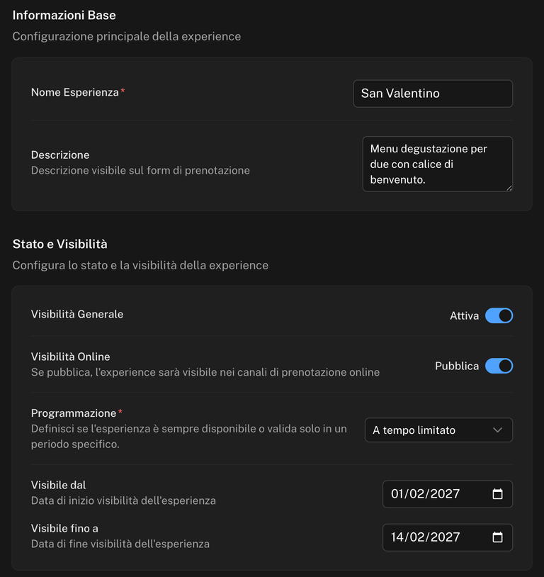Viewport: 544px width, 577px height.
Task: Click the Visibile dal label
Action: 59,485
